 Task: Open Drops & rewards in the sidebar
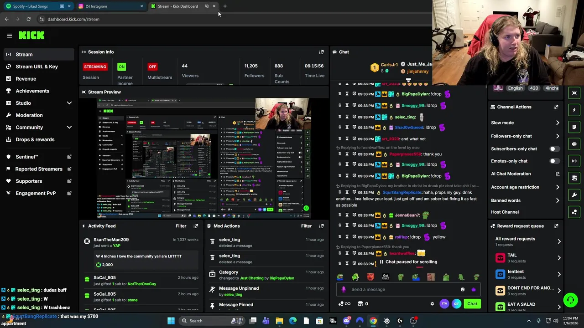(39, 139)
